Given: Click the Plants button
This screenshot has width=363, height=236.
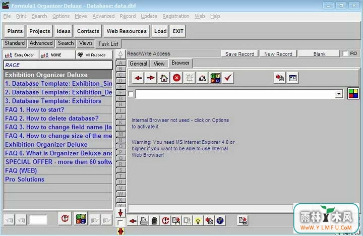Looking at the screenshot, I should (15, 31).
